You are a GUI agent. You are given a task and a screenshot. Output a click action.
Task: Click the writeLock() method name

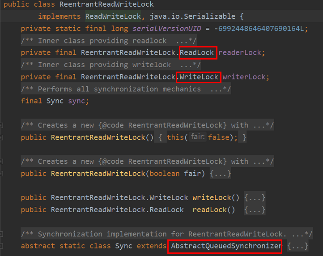[x=212, y=198]
